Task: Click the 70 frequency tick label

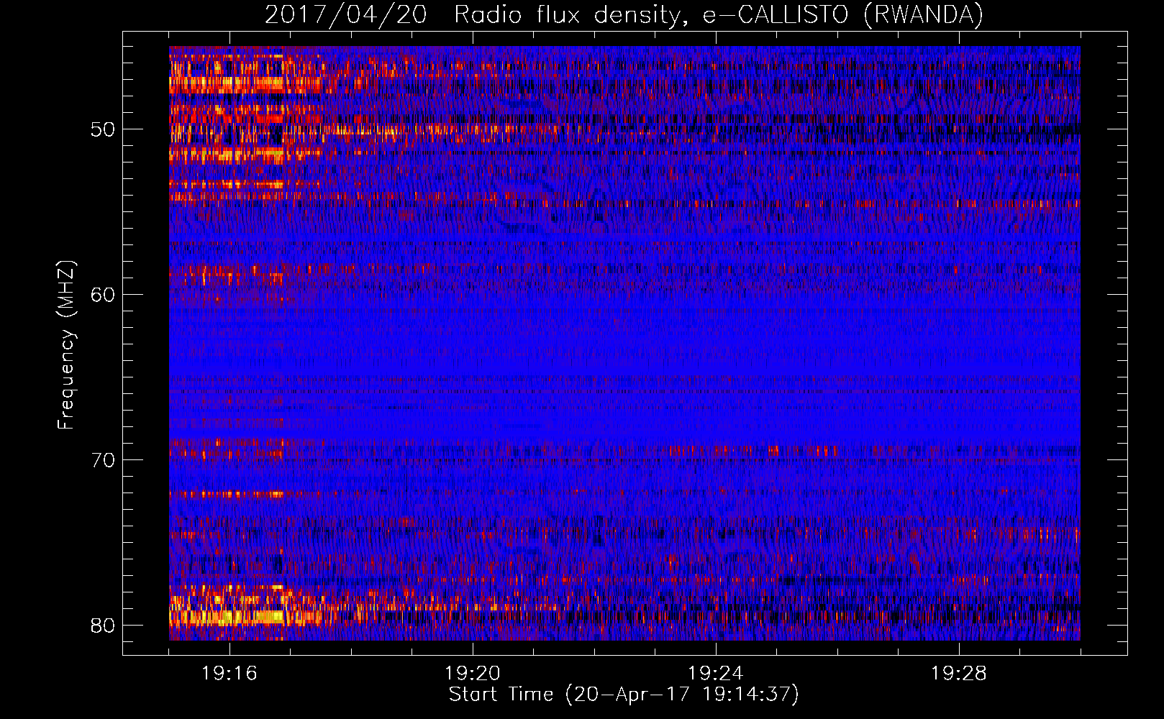Action: (103, 460)
